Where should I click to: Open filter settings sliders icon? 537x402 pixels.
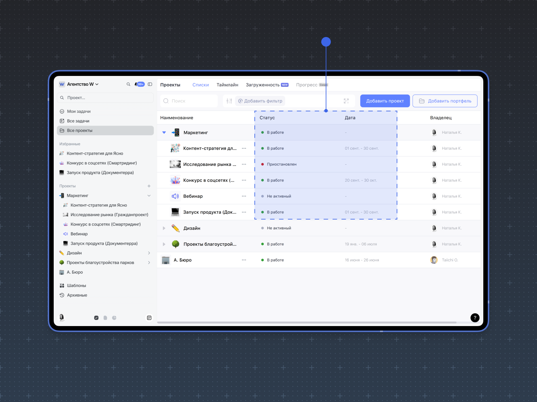[229, 101]
